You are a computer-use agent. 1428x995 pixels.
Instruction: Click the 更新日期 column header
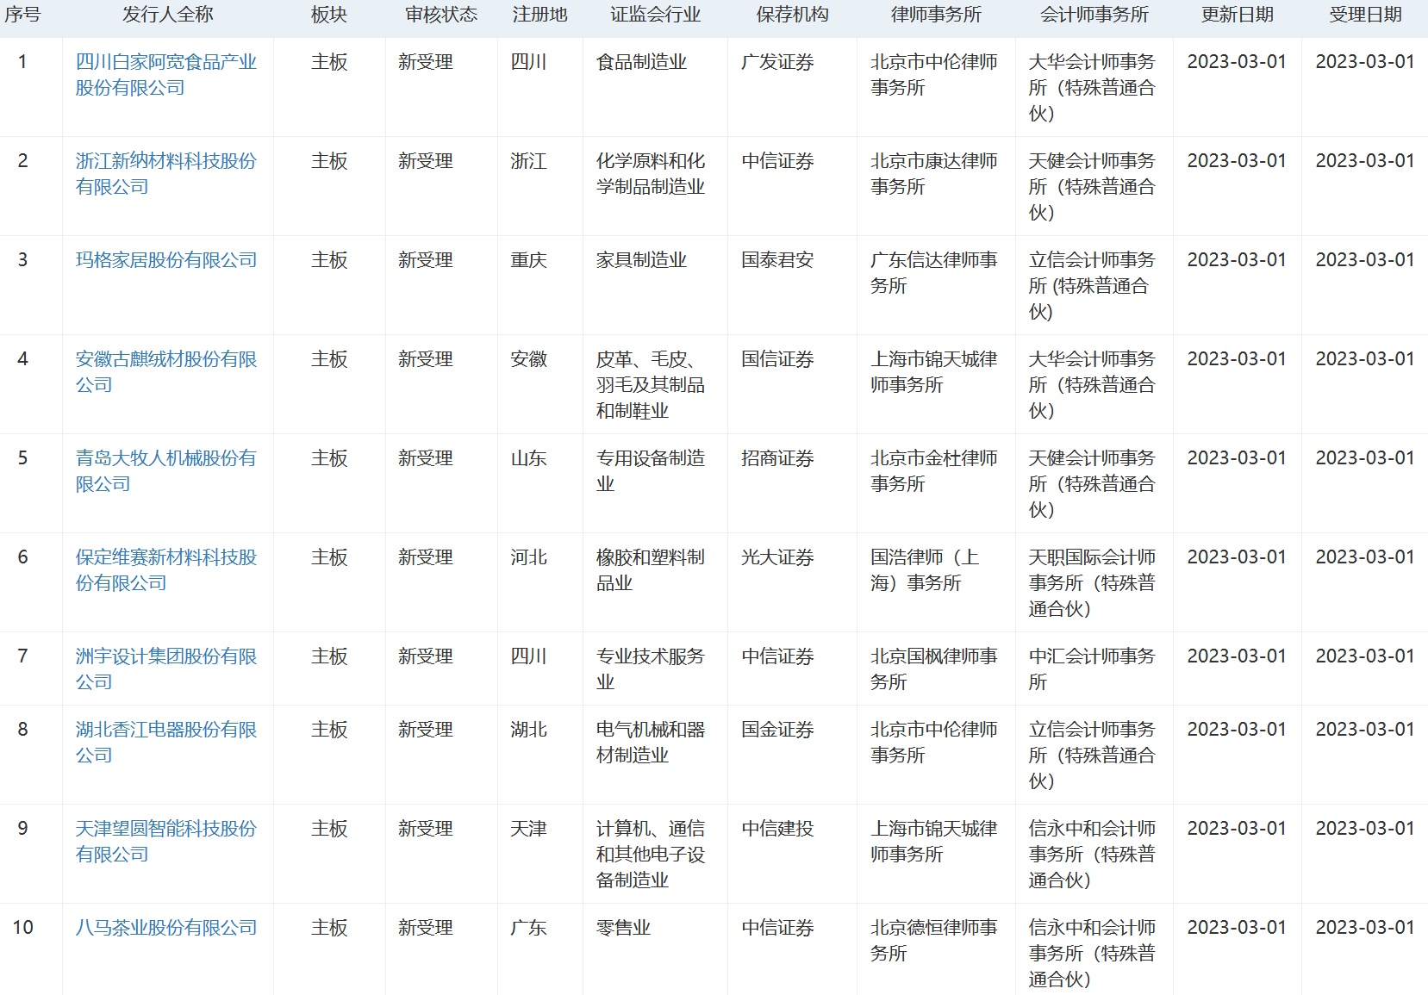[x=1238, y=15]
